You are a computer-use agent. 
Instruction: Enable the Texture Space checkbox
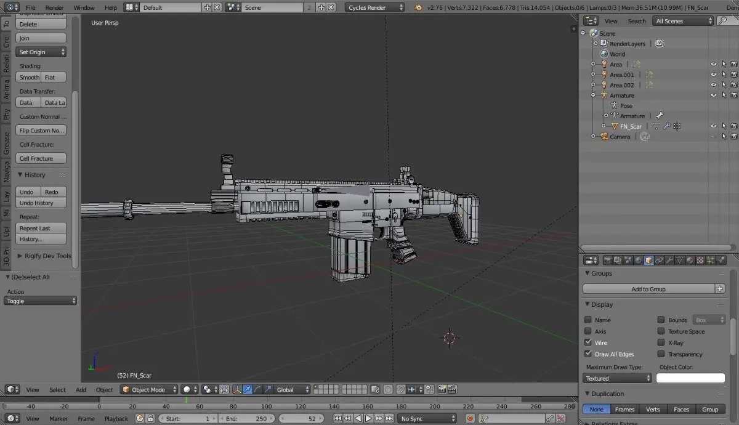(x=661, y=331)
